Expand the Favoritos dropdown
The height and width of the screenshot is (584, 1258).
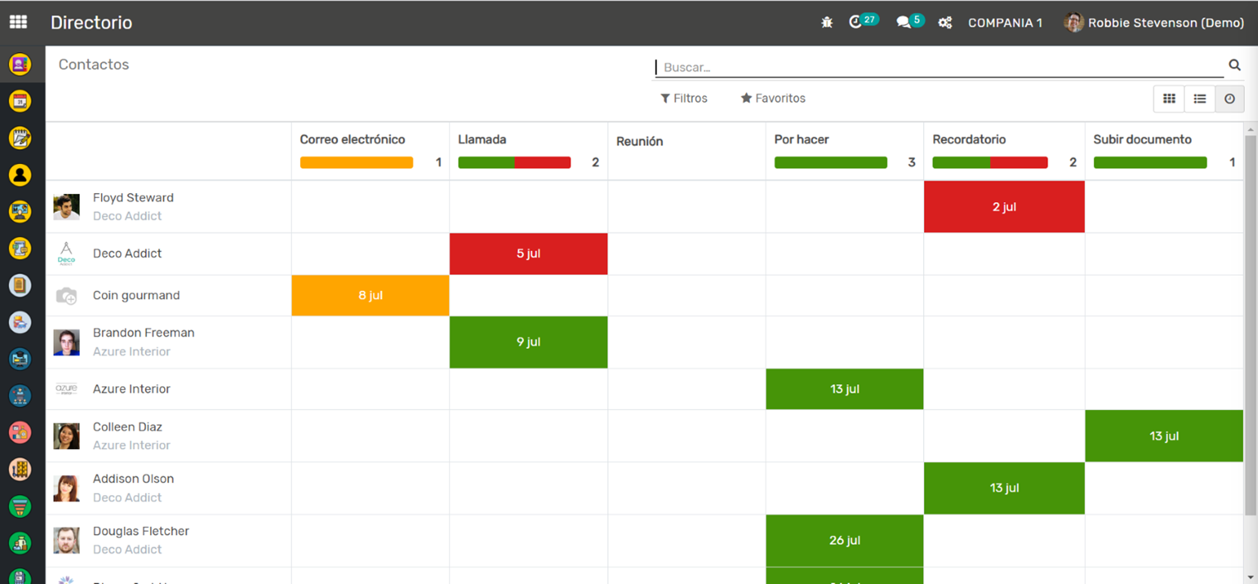pos(772,99)
